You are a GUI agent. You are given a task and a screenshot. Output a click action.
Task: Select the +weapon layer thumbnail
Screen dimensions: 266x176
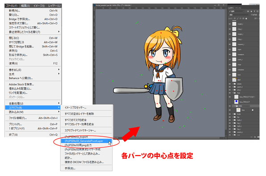pos(234,54)
